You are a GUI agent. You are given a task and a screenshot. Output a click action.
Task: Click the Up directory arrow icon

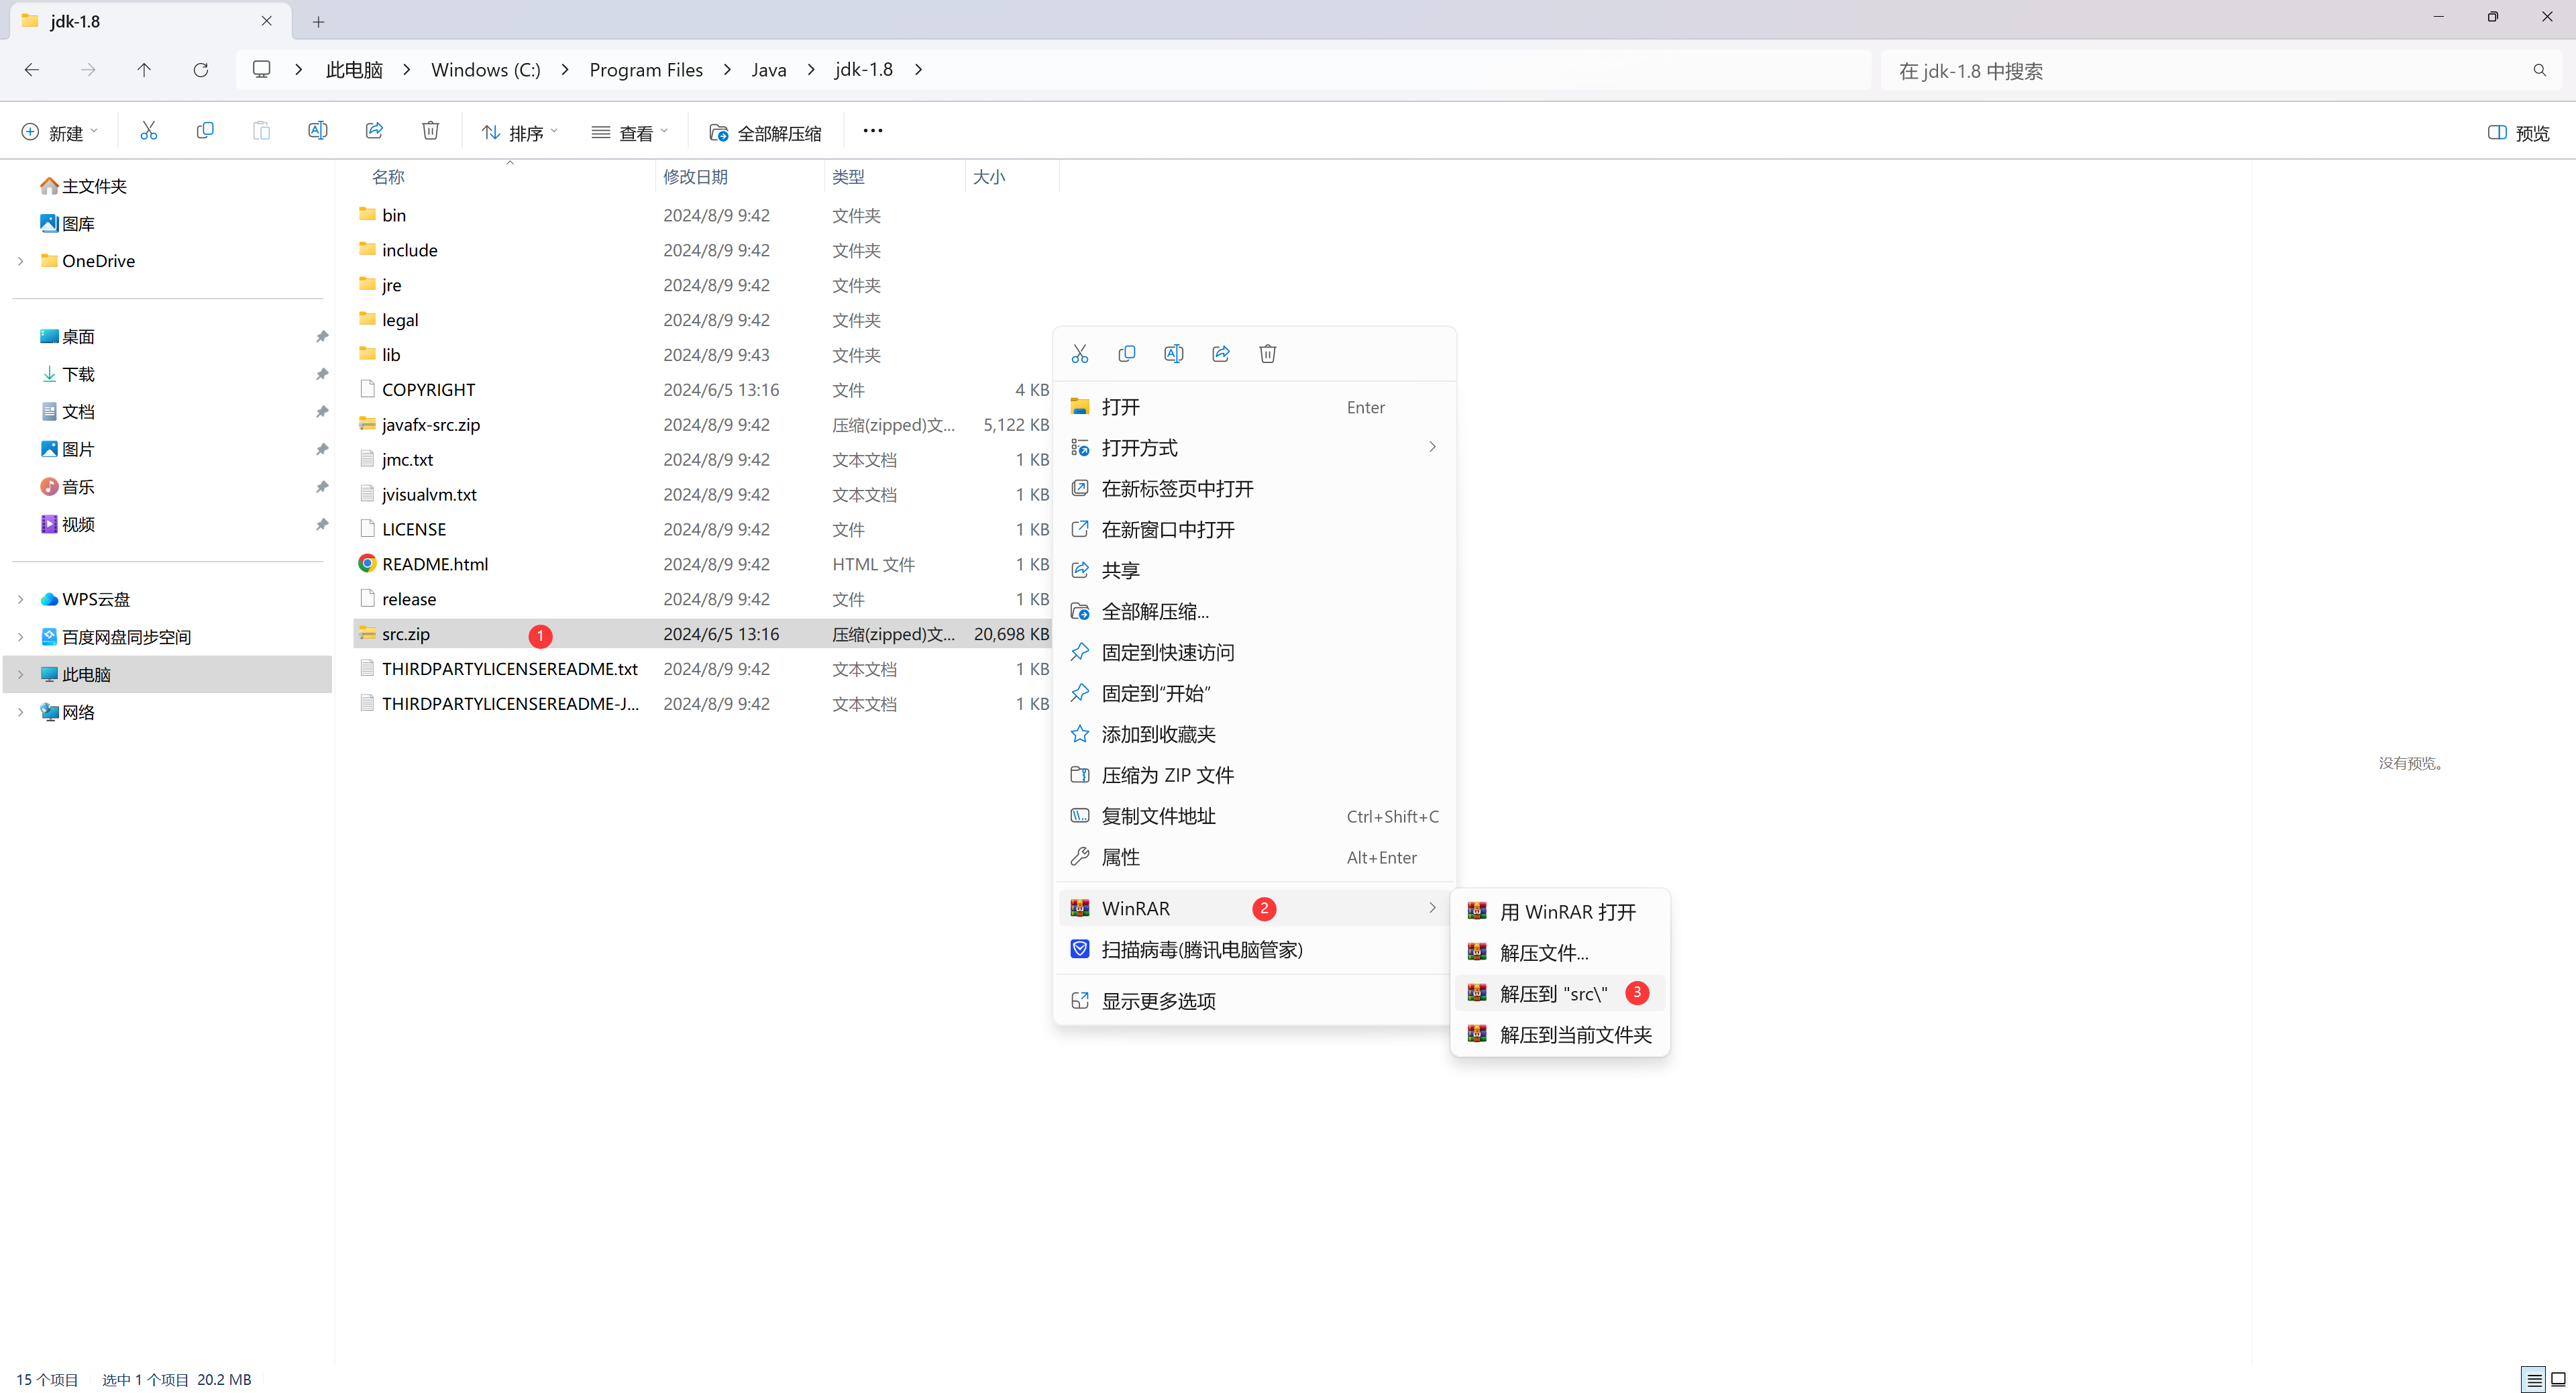144,70
